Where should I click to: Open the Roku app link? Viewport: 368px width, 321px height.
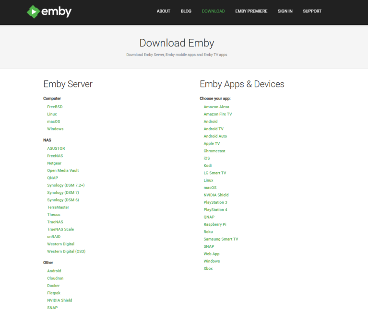click(x=208, y=232)
